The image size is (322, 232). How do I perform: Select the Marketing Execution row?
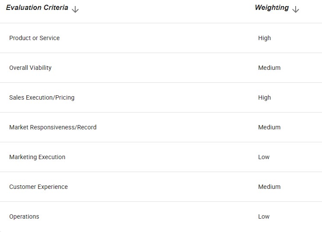[x=161, y=157]
